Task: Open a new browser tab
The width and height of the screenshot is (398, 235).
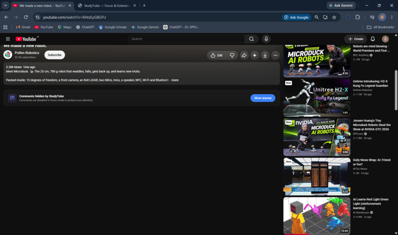Action: pyautogui.click(x=144, y=5)
